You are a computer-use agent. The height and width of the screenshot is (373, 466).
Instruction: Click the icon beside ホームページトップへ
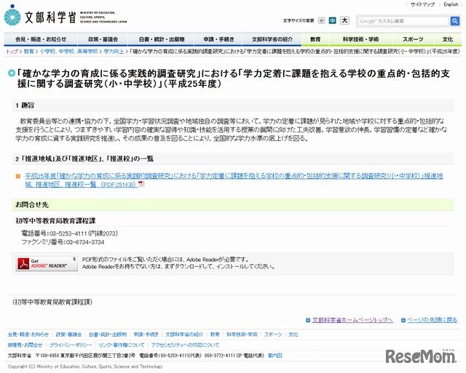point(308,320)
